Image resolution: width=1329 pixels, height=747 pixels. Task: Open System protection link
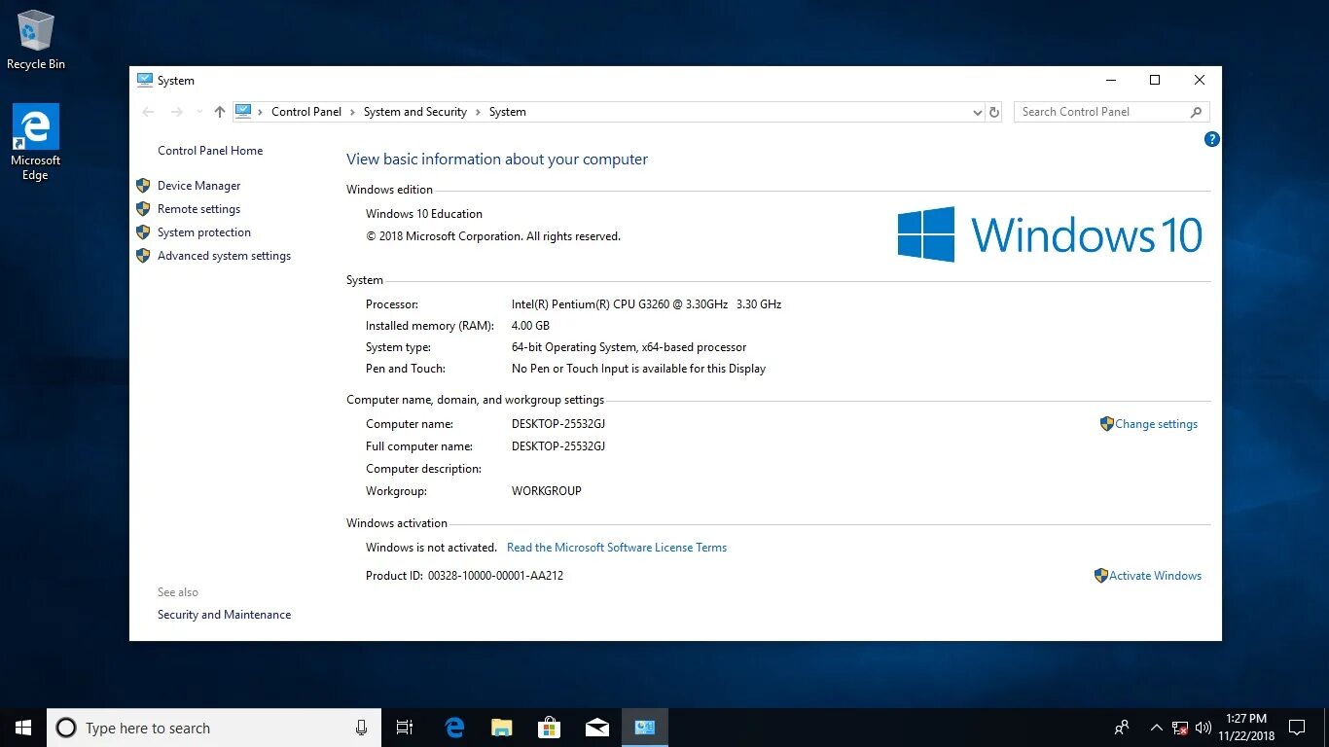[x=204, y=232]
